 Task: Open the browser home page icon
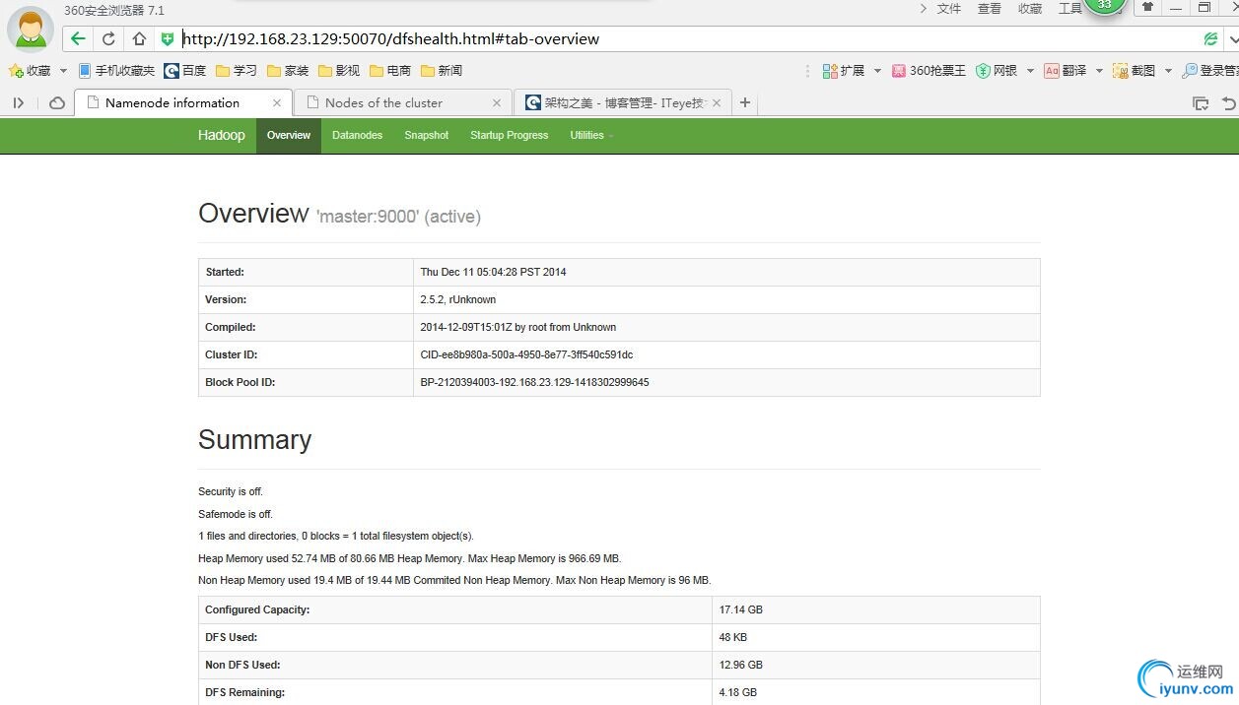(139, 39)
